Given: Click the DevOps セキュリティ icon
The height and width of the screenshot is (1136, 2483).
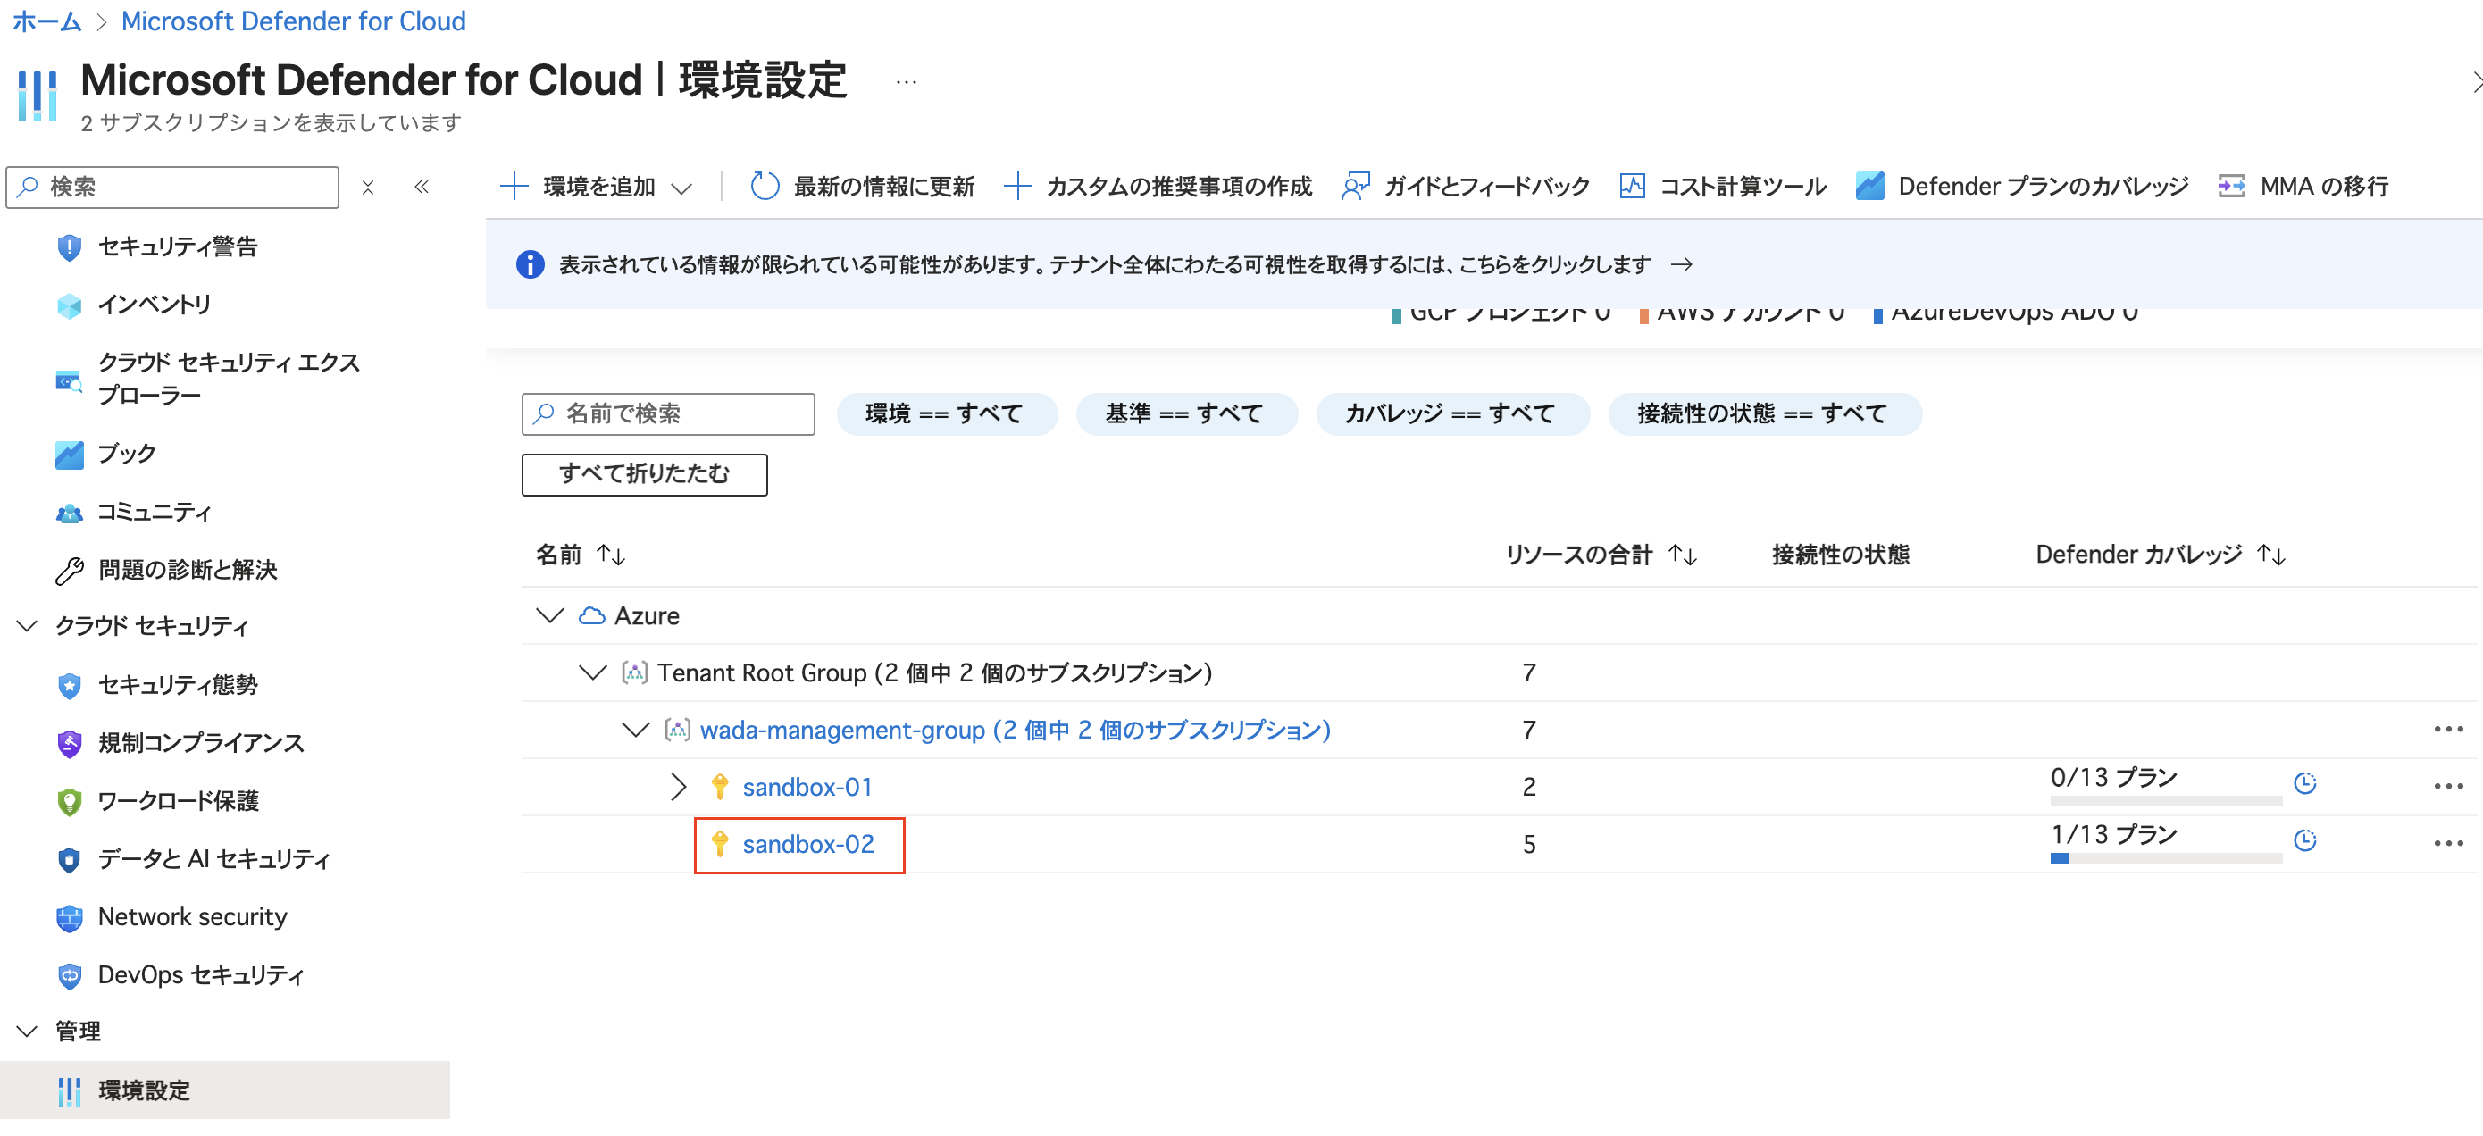Looking at the screenshot, I should 69,975.
